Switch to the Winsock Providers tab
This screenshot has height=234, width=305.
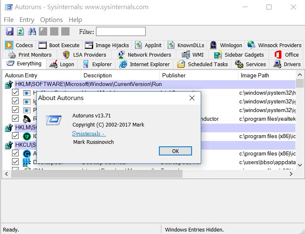(274, 45)
